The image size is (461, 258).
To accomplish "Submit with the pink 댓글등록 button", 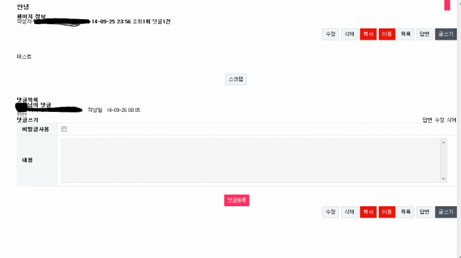I will coord(237,200).
